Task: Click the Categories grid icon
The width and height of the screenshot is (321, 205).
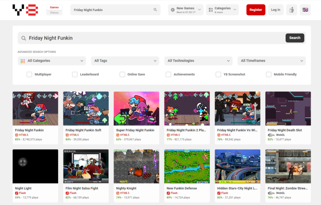Action: 211,10
